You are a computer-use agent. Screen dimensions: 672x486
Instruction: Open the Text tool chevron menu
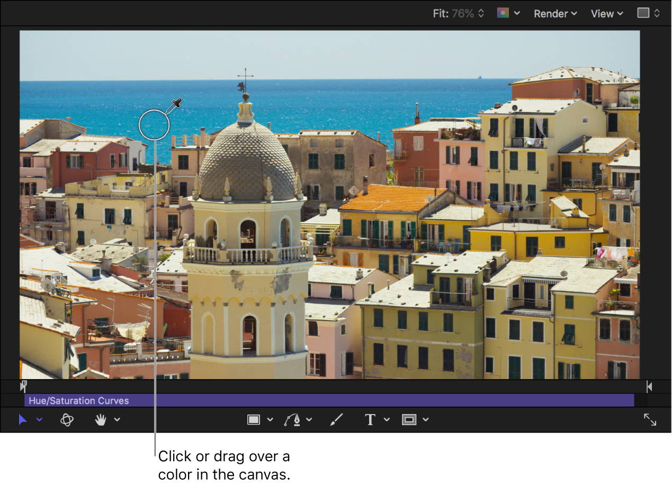click(387, 420)
